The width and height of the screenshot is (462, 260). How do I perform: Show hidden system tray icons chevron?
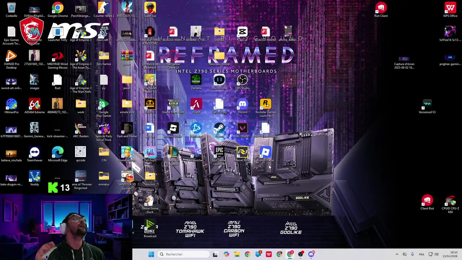coord(397,254)
